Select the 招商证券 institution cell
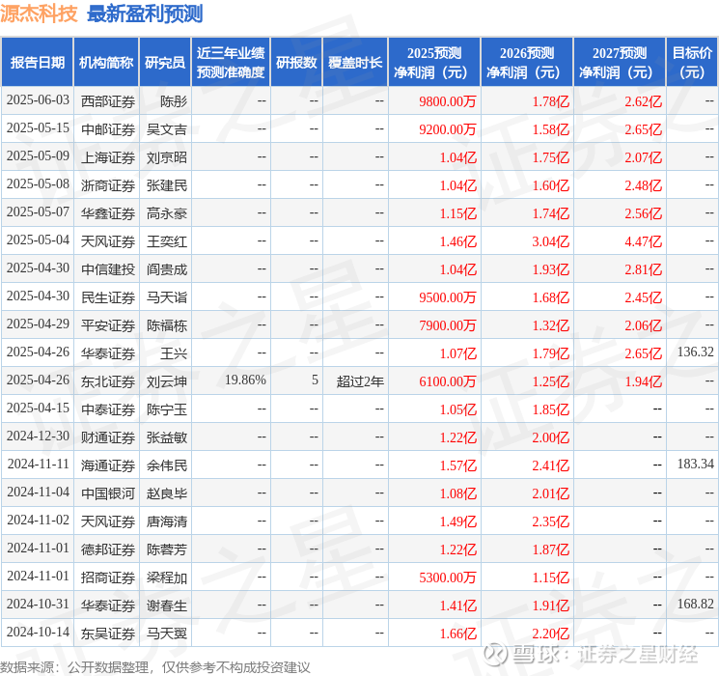 (108, 577)
